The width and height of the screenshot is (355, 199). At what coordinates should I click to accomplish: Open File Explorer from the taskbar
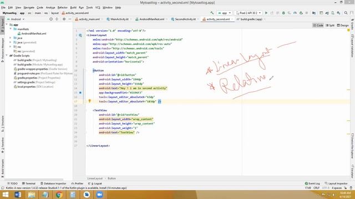click(x=32, y=195)
